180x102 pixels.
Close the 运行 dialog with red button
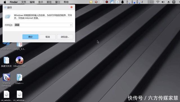pyautogui.click(x=71, y=7)
